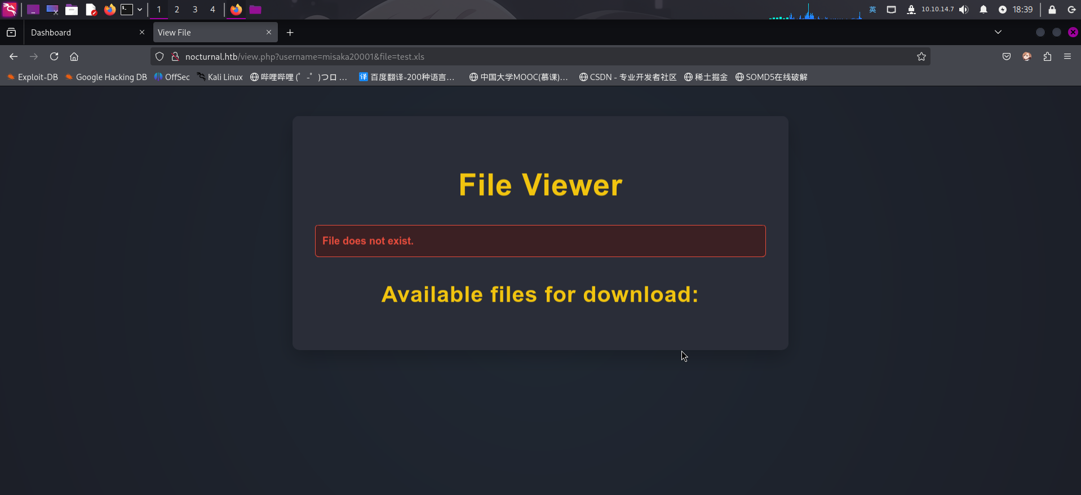The height and width of the screenshot is (495, 1081).
Task: Click the CPU graph monitor in panel
Action: tap(816, 11)
